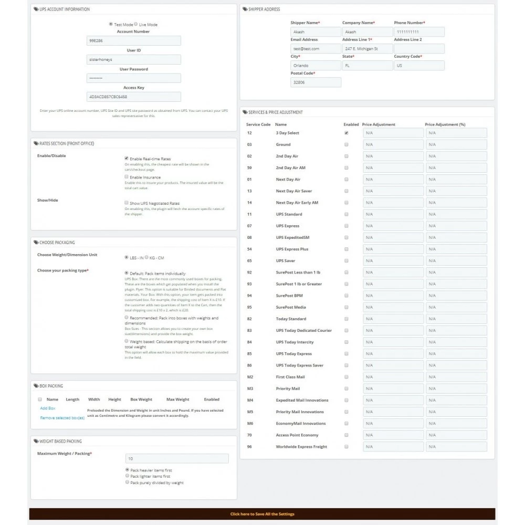The height and width of the screenshot is (525, 525).
Task: Click the Company Name input
Action: [x=367, y=32]
